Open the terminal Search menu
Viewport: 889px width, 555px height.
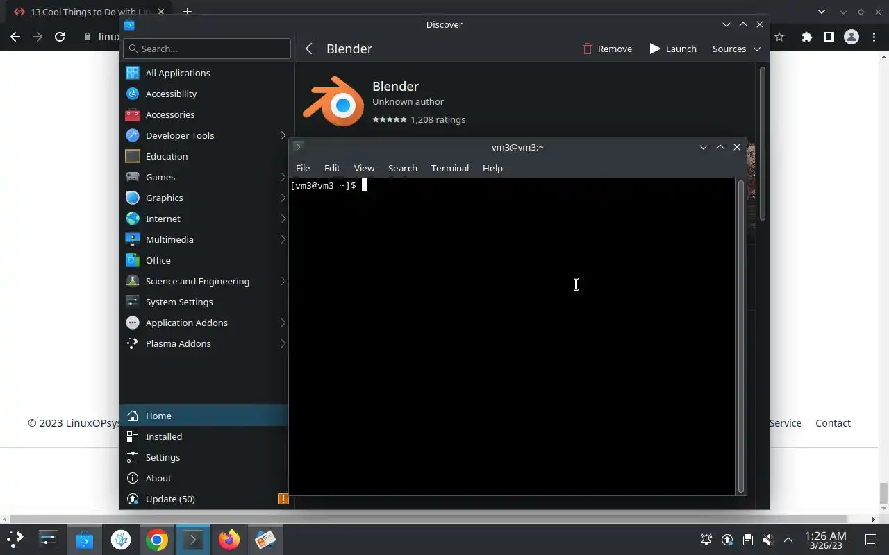point(403,168)
